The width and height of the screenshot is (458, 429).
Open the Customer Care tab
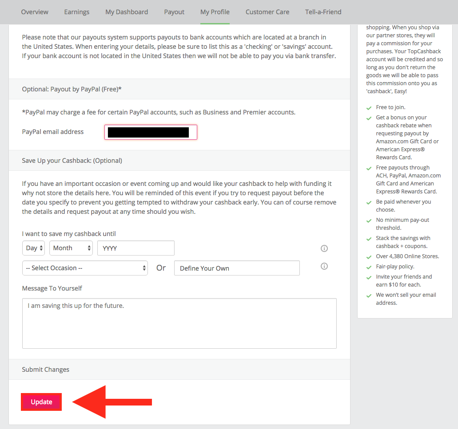pyautogui.click(x=267, y=12)
